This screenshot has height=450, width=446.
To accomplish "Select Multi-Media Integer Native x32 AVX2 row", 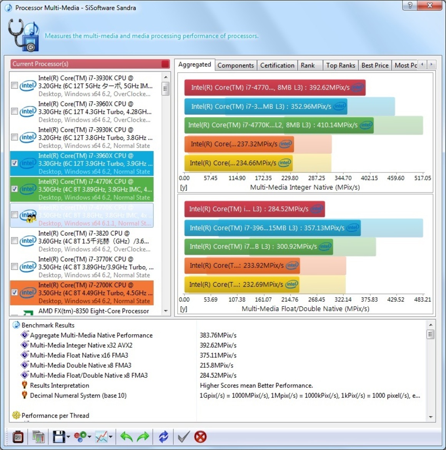I will click(x=81, y=345).
